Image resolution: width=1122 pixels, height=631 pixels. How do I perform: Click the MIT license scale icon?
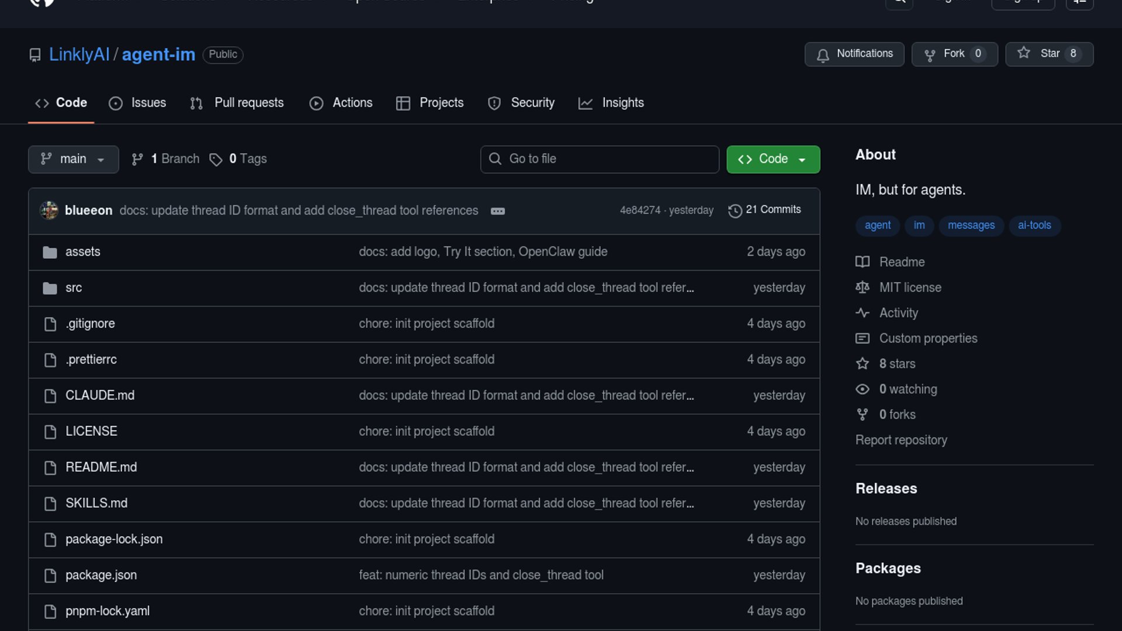[x=863, y=287]
